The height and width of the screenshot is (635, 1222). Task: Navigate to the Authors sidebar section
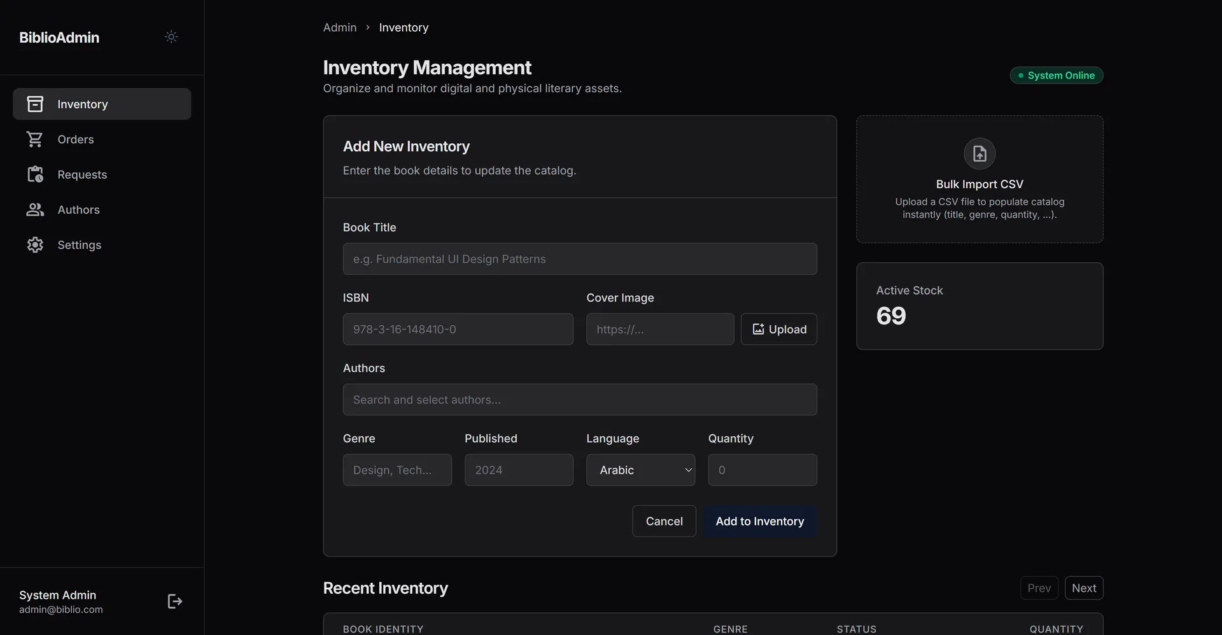point(102,209)
